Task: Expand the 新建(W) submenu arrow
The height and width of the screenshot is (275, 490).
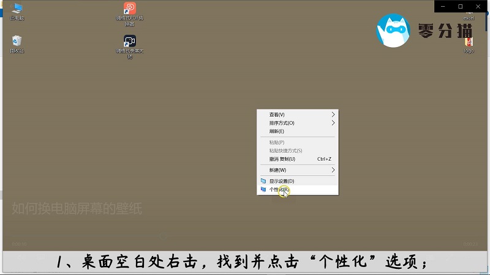Action: tap(333, 170)
